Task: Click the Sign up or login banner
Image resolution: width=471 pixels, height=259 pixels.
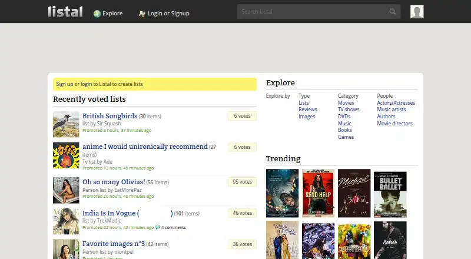Action: pyautogui.click(x=155, y=84)
